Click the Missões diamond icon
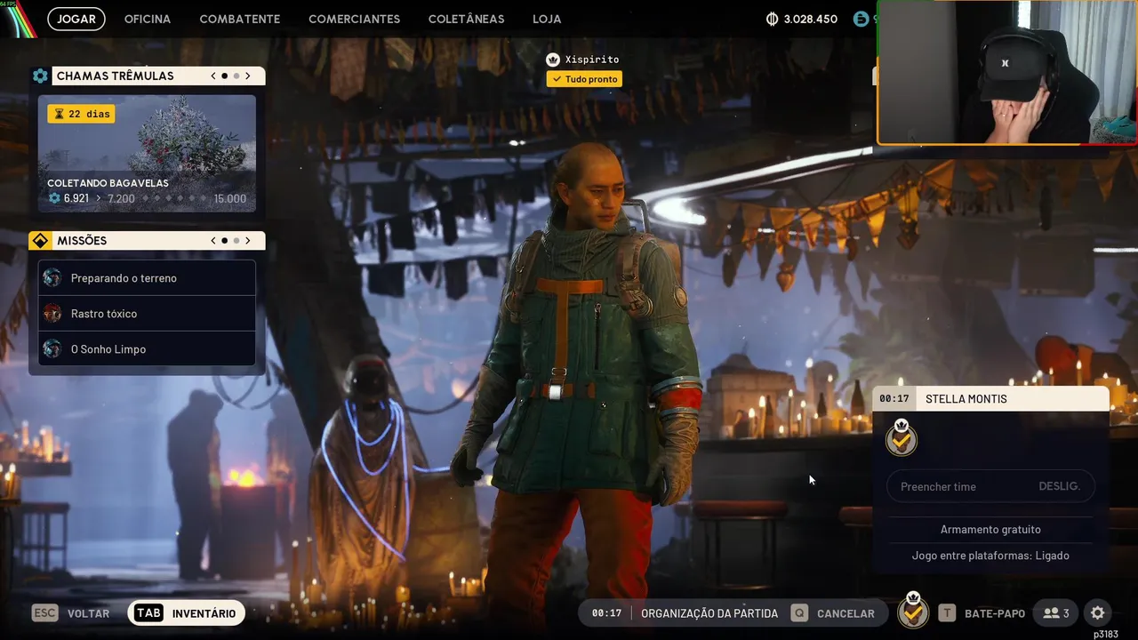 [x=40, y=241]
